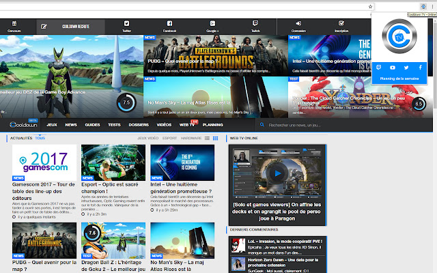
Task: Open the Horizon Zero Dawn comment entry
Action: (278, 265)
